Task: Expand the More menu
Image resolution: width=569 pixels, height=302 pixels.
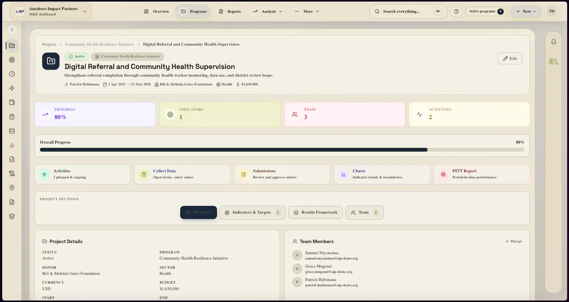Action: [x=307, y=11]
